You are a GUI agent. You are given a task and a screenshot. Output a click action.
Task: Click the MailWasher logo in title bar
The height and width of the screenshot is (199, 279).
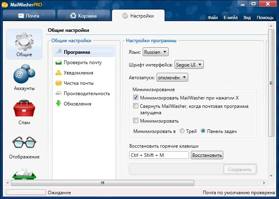4,5
